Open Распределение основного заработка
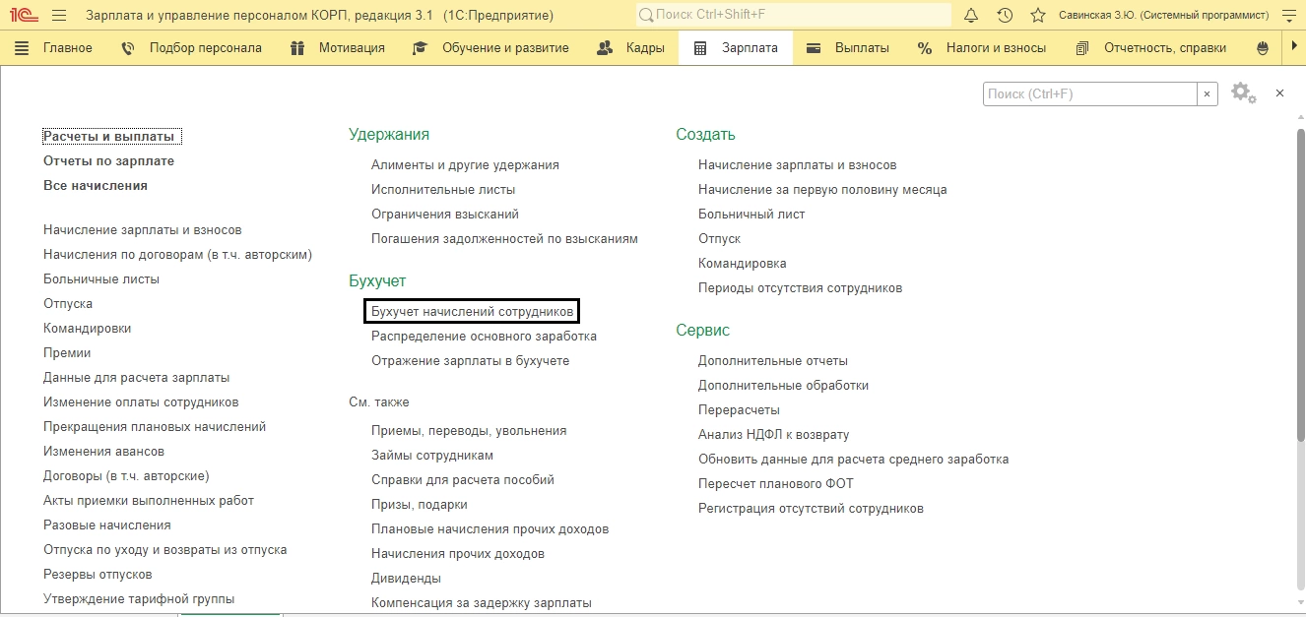Screen dimensions: 1306x617 484,337
